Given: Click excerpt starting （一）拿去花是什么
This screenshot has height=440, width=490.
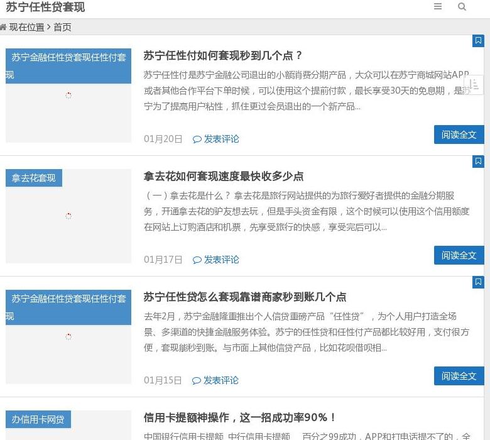Looking at the screenshot, I should point(307,211).
